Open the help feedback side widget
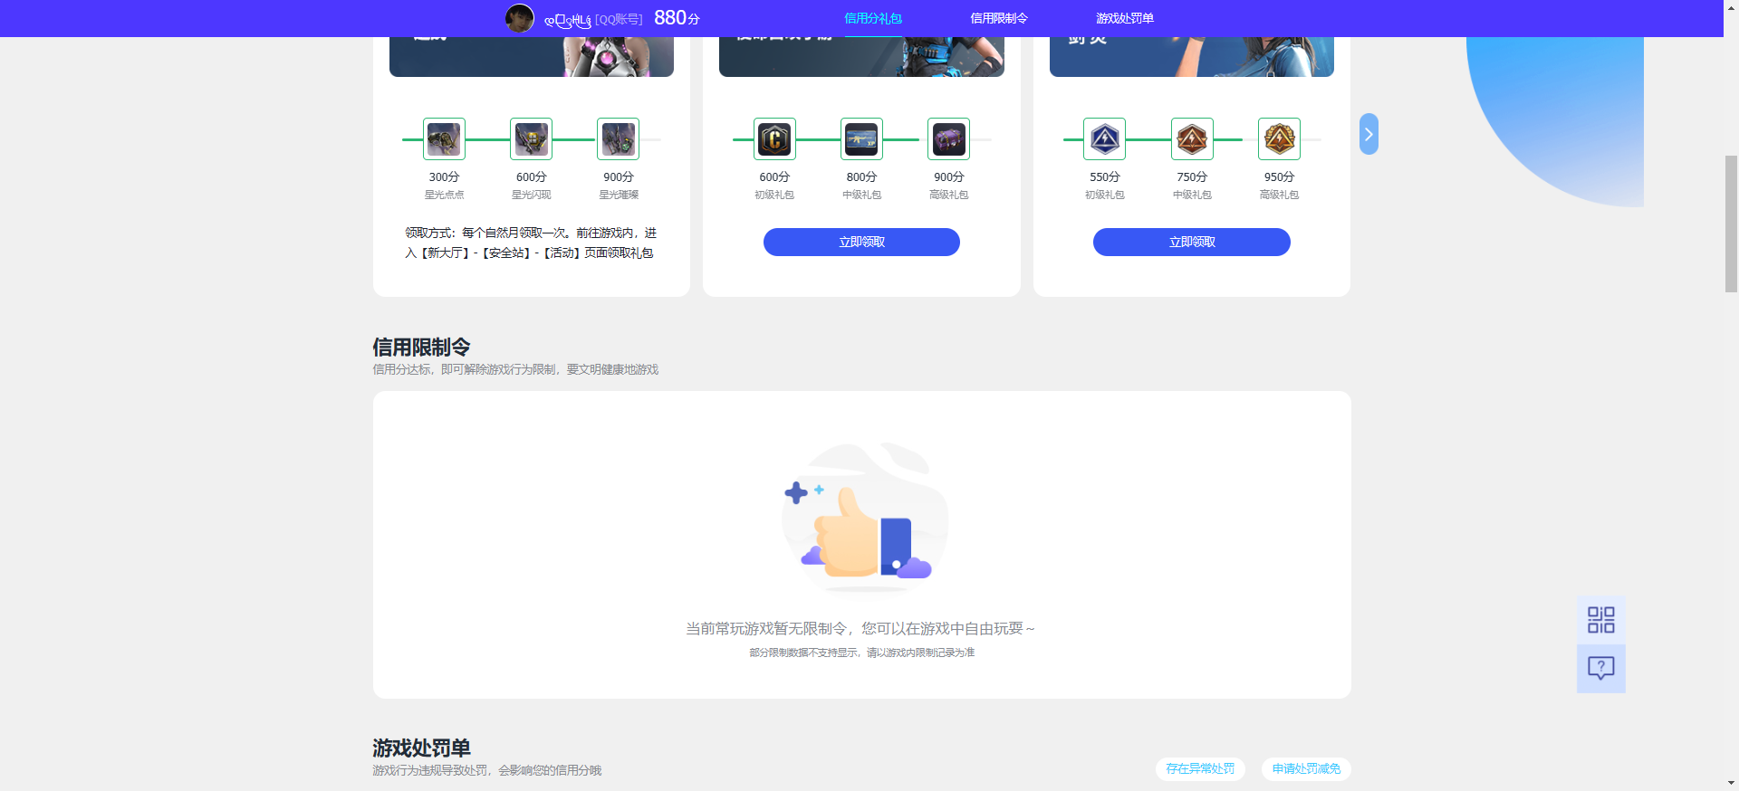 (x=1601, y=669)
